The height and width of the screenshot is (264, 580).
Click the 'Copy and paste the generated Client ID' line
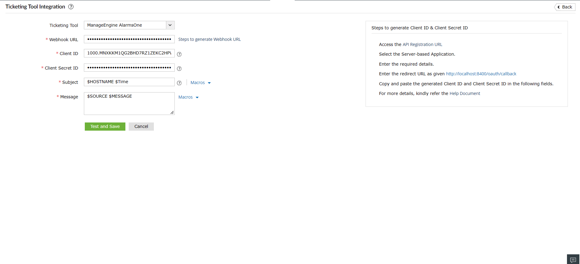pos(466,84)
